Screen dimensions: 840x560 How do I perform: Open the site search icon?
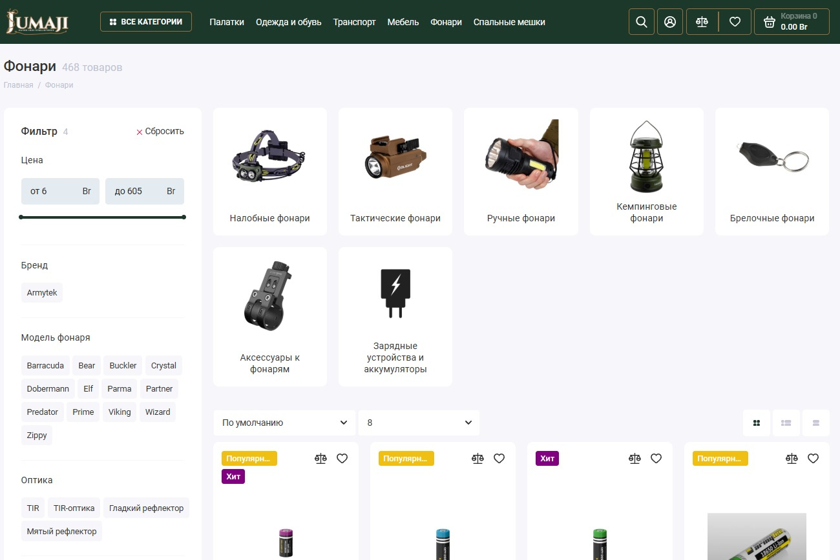(642, 22)
